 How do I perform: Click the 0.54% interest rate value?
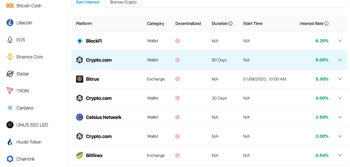click(x=322, y=155)
